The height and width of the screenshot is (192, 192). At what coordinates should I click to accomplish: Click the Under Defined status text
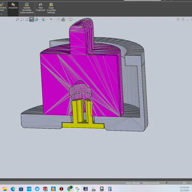coord(132,183)
